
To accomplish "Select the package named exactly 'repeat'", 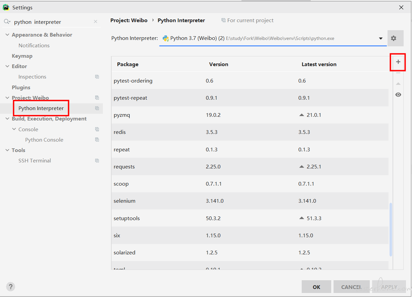I will [122, 149].
